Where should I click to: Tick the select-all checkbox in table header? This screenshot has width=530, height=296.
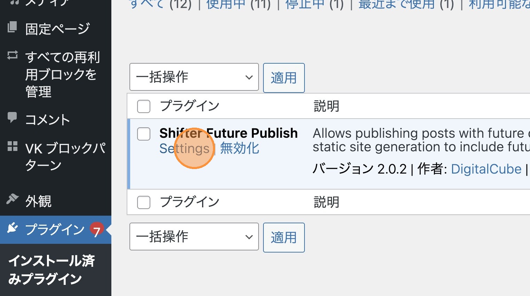click(144, 106)
